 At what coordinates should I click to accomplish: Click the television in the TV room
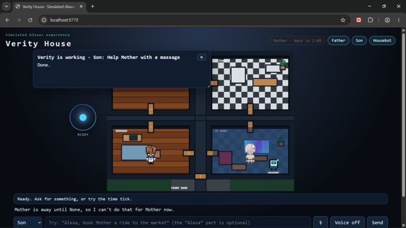257,146
